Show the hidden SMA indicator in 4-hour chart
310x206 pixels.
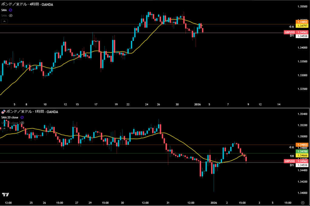(x=11, y=15)
